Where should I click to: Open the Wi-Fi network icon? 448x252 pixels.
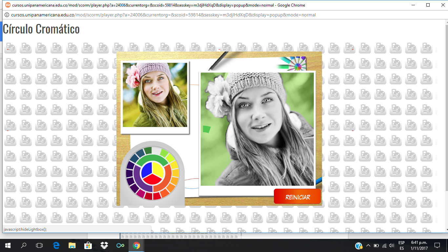pyautogui.click(x=384, y=245)
